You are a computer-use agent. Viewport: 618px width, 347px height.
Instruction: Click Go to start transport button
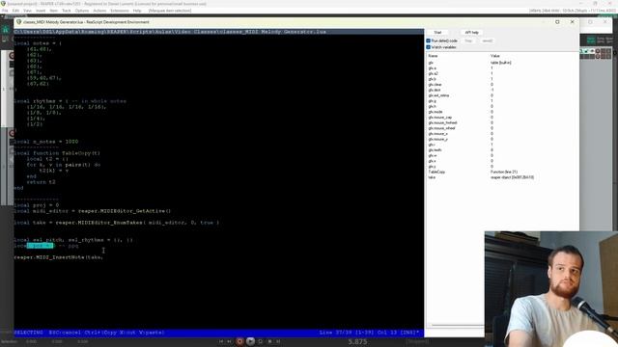[221, 341]
